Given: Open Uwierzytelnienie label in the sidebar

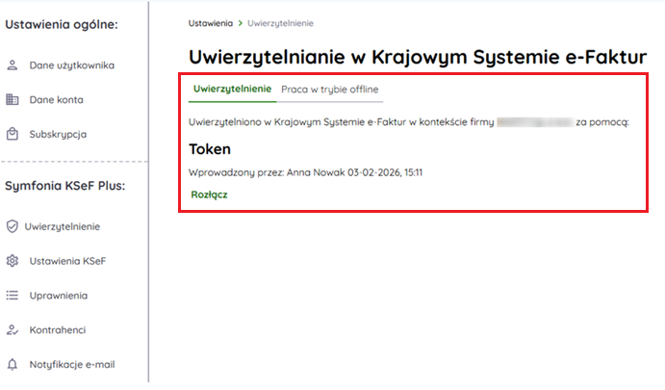Looking at the screenshot, I should click(x=63, y=226).
